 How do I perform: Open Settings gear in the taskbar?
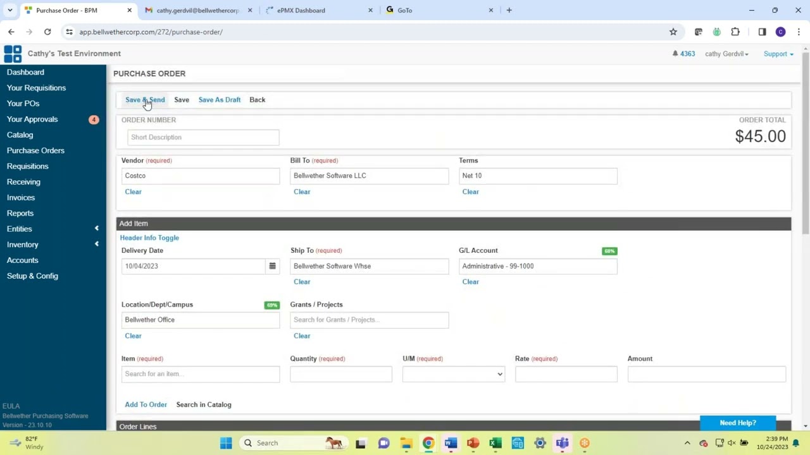point(540,443)
